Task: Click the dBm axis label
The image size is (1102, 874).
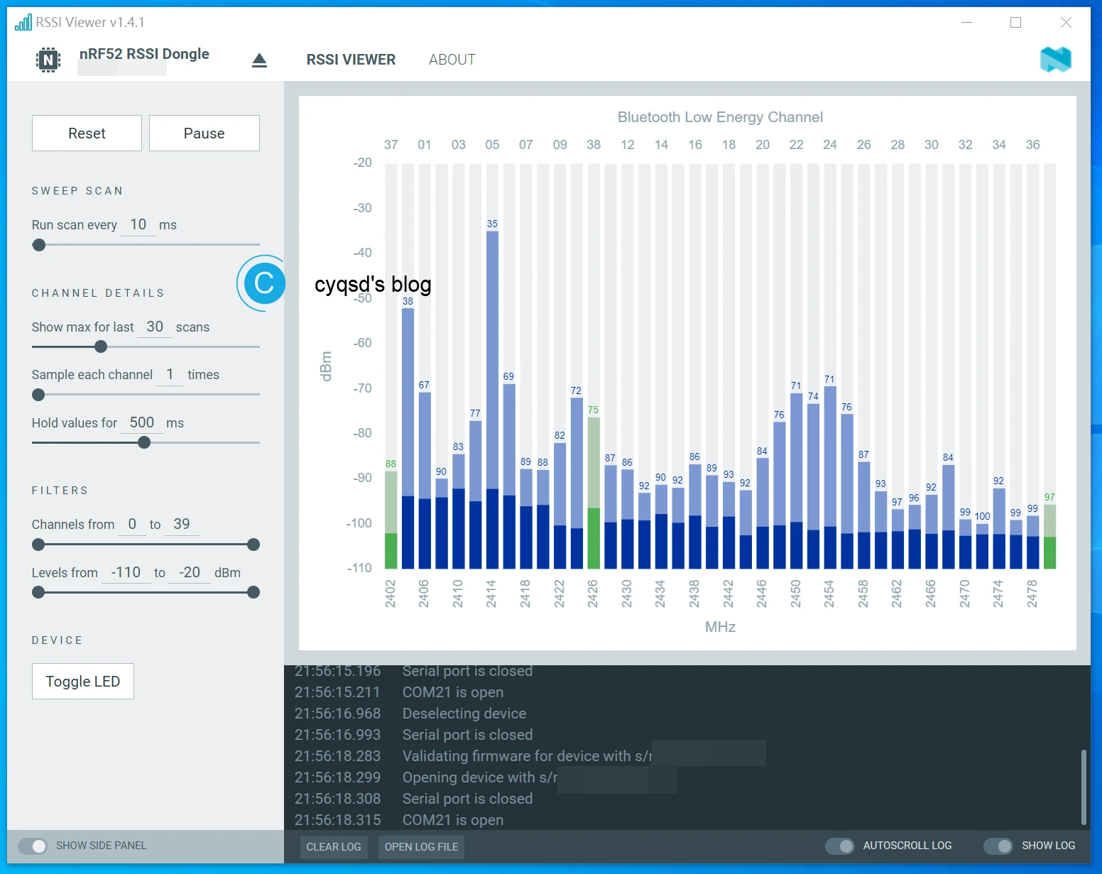Action: click(x=326, y=366)
